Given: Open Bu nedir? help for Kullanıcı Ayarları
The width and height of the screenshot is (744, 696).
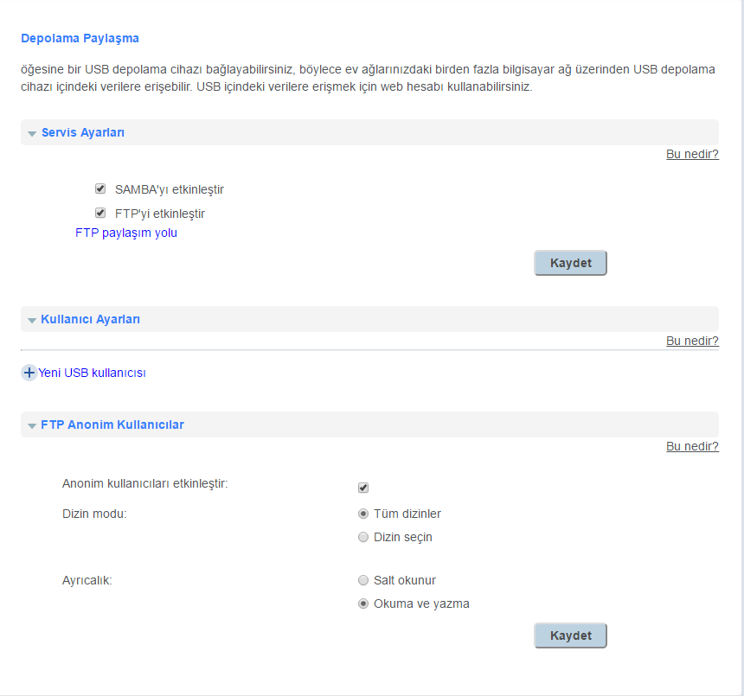Looking at the screenshot, I should (x=692, y=341).
